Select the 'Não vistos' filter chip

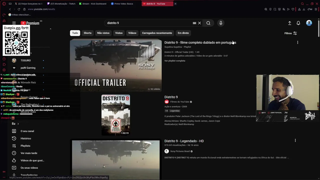click(x=103, y=33)
